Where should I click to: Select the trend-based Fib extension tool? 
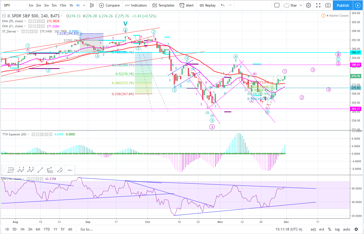(x=50, y=170)
